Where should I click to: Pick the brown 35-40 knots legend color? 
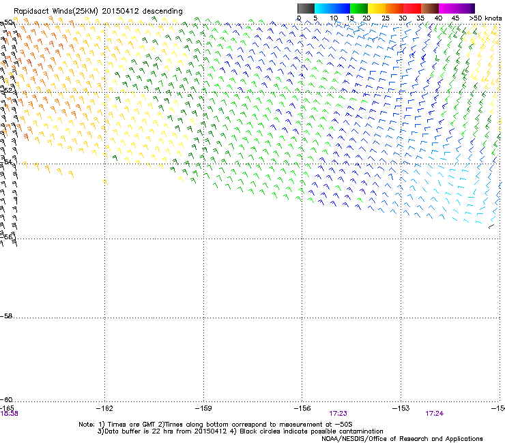click(430, 8)
